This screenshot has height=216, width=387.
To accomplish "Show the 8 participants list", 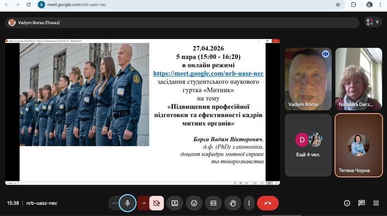I will 373,22.
